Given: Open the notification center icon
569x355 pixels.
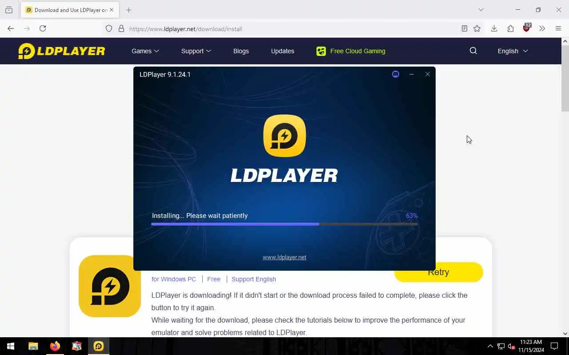Looking at the screenshot, I should (554, 346).
